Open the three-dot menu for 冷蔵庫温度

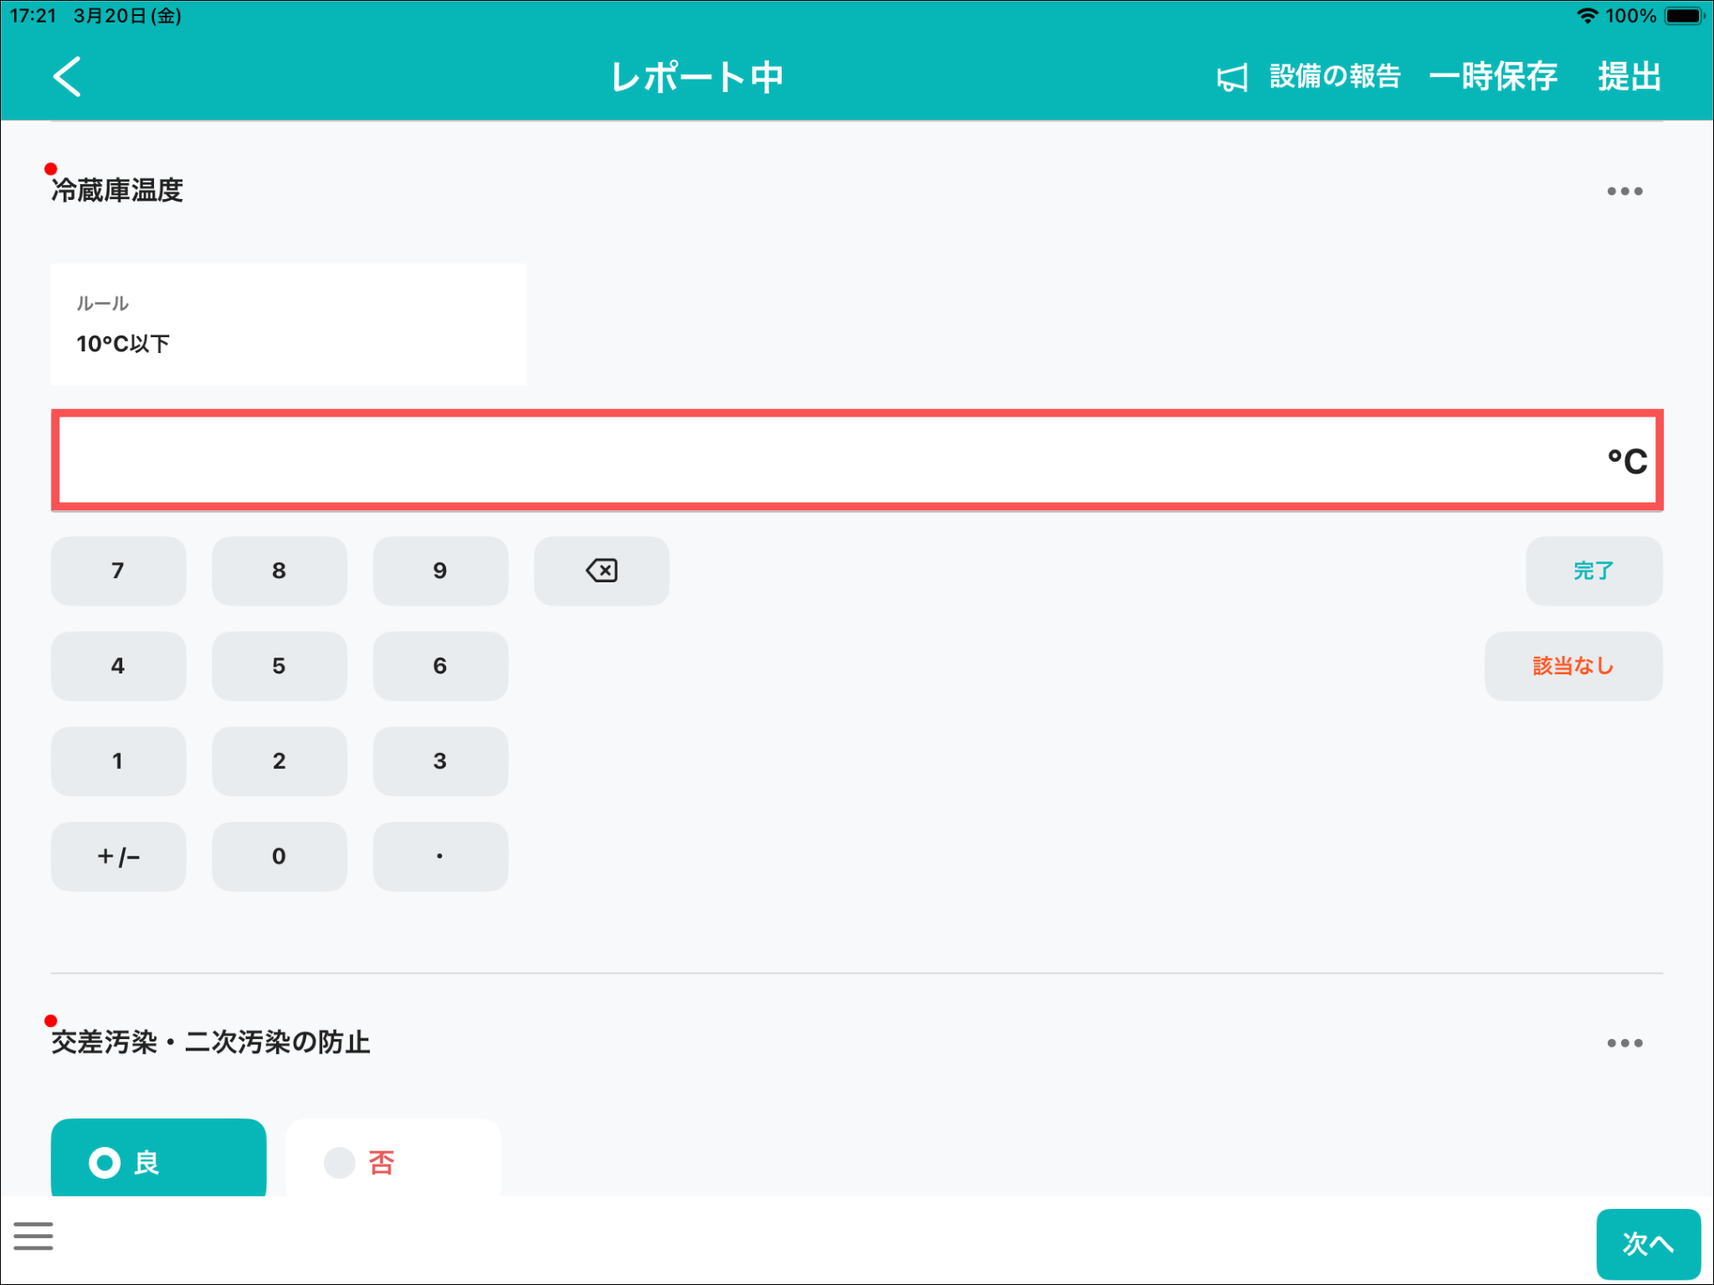tap(1624, 192)
